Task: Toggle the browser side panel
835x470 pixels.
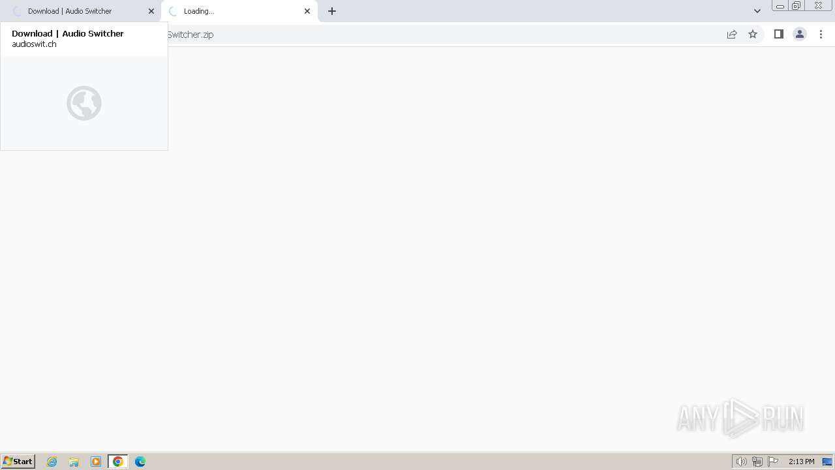Action: (778, 35)
